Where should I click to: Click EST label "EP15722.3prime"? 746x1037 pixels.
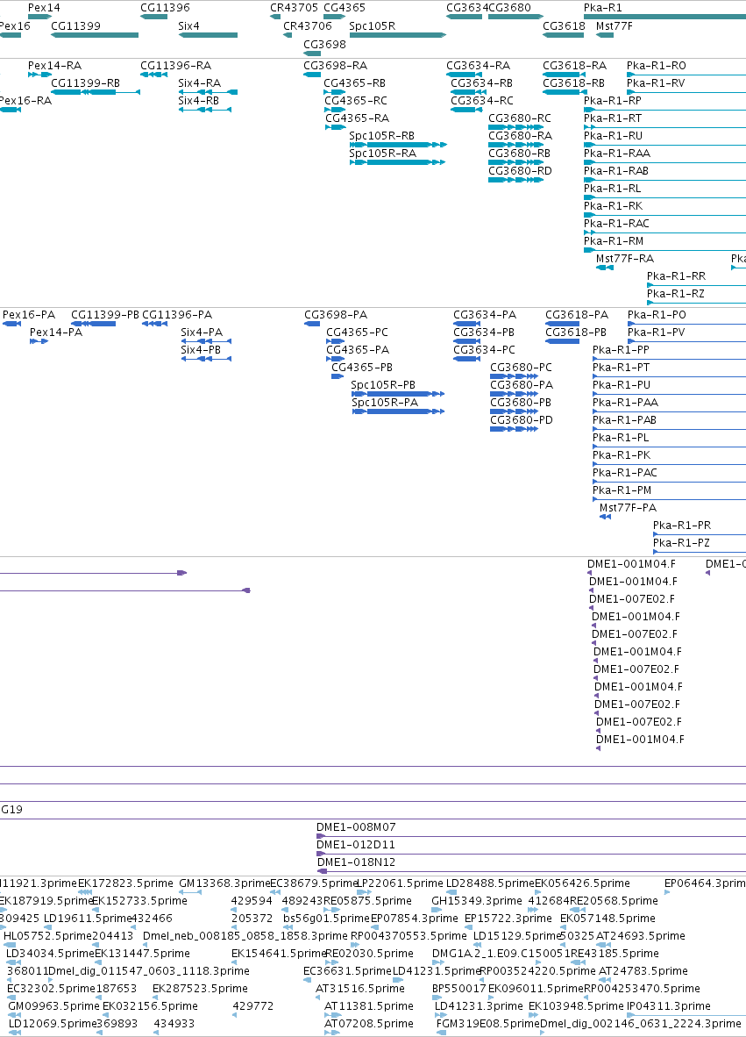point(508,919)
